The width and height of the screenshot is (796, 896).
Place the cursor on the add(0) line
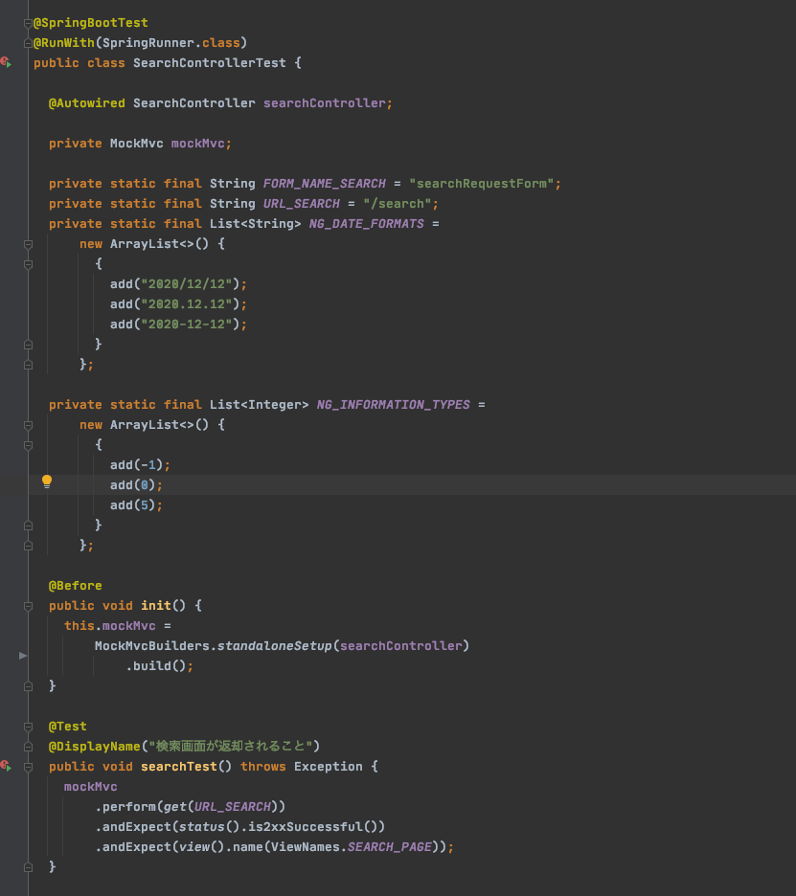pos(132,484)
